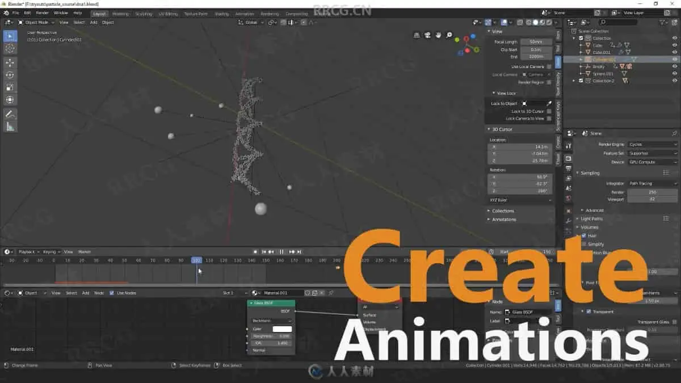Select the Select Box tool
The image size is (681, 383).
10,36
